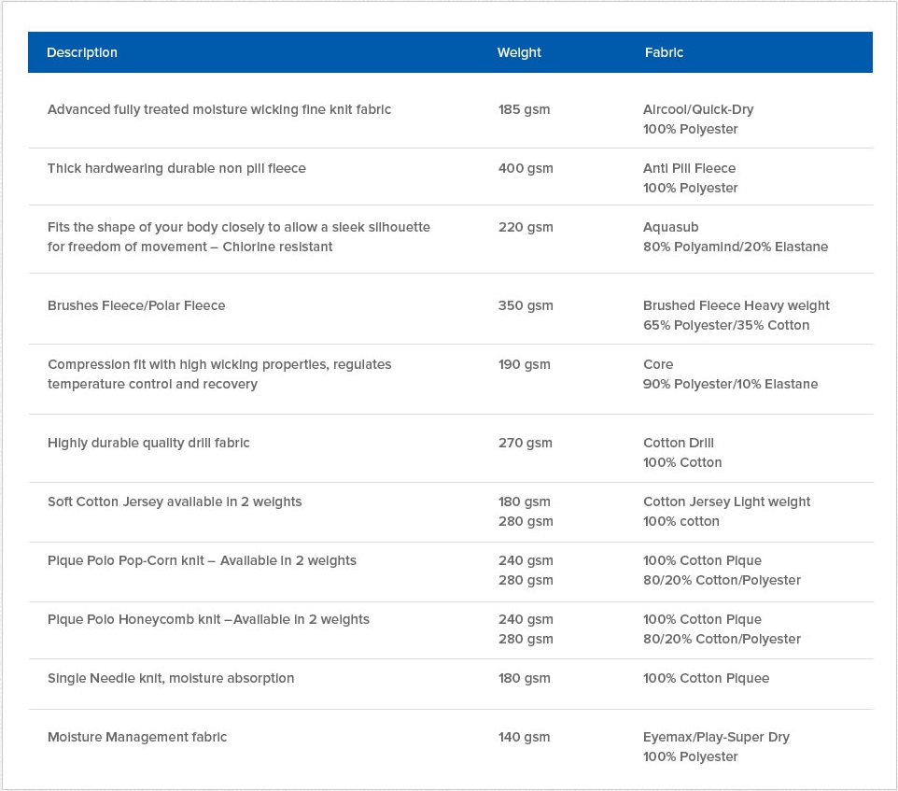The height and width of the screenshot is (791, 898).
Task: Click the 350 gsm weight value
Action: point(526,305)
